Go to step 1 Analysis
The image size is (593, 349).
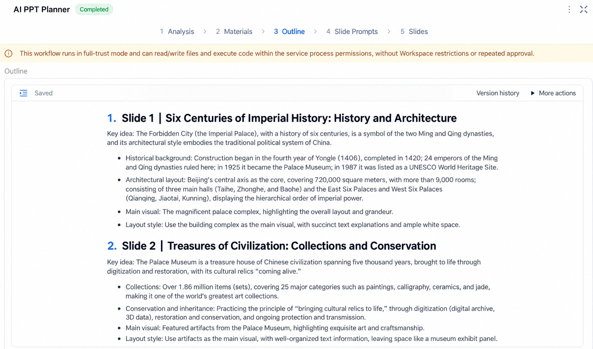177,32
